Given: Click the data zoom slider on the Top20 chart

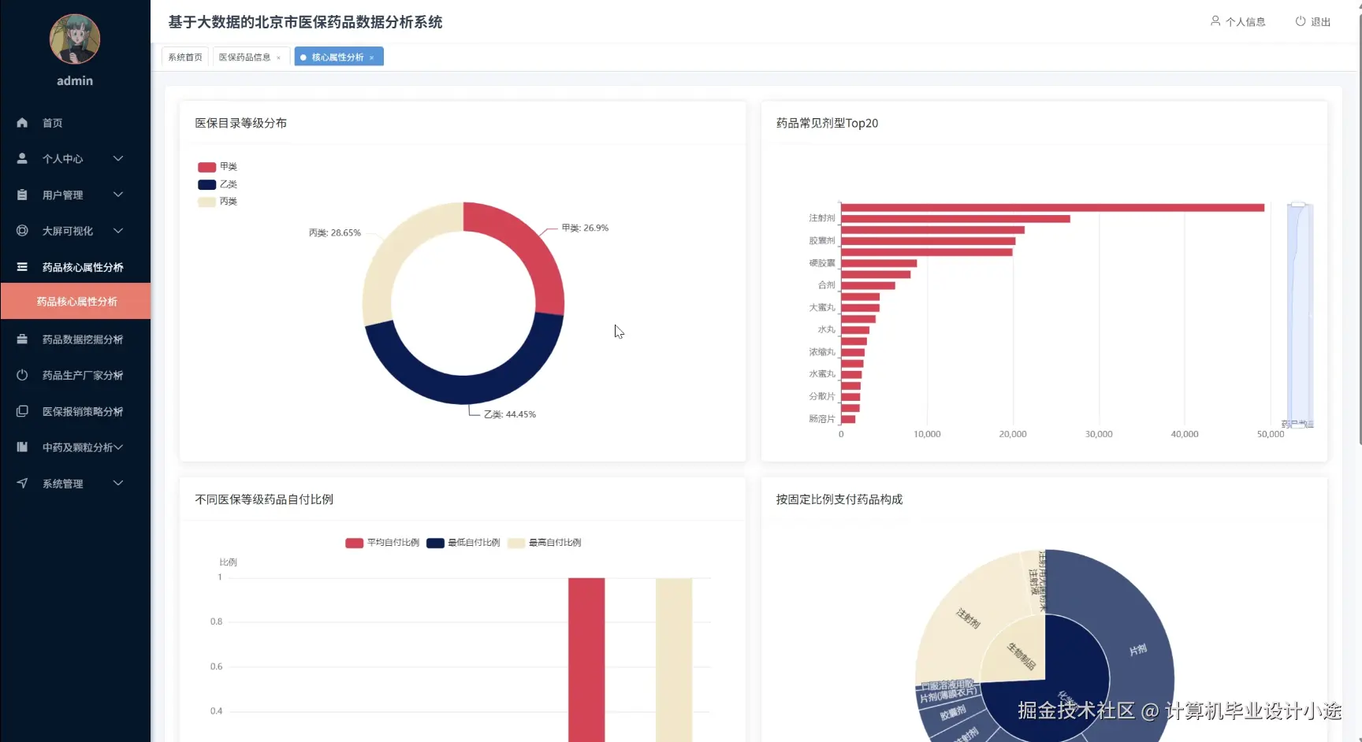Looking at the screenshot, I should coord(1300,315).
